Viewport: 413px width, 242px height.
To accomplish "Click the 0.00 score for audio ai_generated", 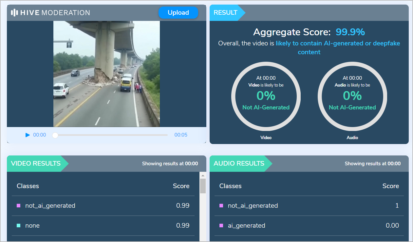I will [392, 226].
